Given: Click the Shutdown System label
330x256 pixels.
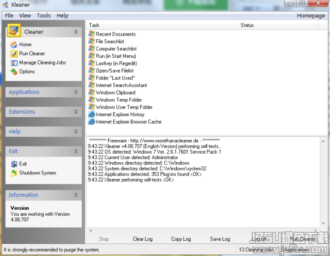Looking at the screenshot, I should (x=38, y=173).
